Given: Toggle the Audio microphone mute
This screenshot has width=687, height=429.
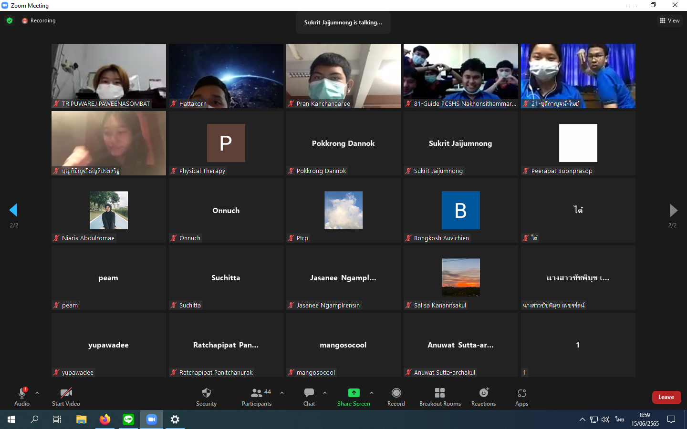Looking at the screenshot, I should tap(22, 393).
